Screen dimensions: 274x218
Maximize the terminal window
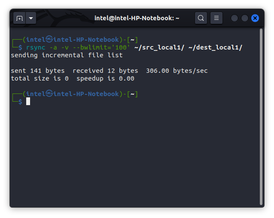click(x=245, y=18)
